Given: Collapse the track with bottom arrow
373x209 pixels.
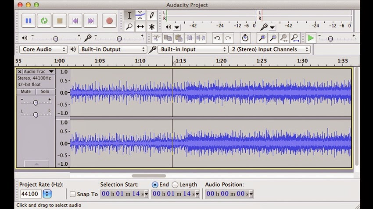Looking at the screenshot, I should coord(36,164).
